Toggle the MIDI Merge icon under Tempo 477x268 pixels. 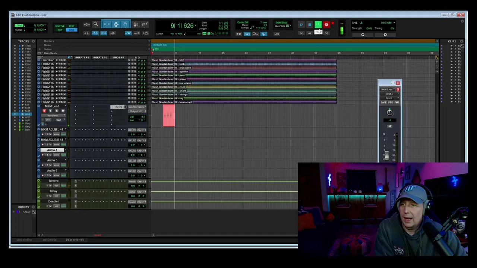pyautogui.click(x=256, y=34)
